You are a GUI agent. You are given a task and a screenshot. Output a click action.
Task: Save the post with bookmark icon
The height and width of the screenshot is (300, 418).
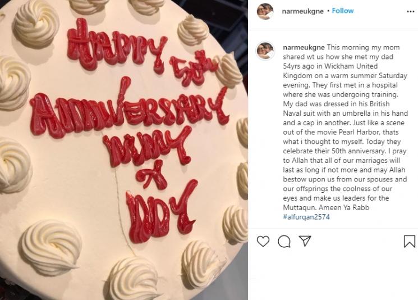pyautogui.click(x=410, y=241)
